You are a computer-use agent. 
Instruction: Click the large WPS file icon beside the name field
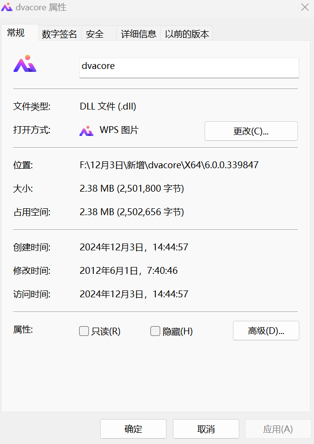[x=25, y=64]
